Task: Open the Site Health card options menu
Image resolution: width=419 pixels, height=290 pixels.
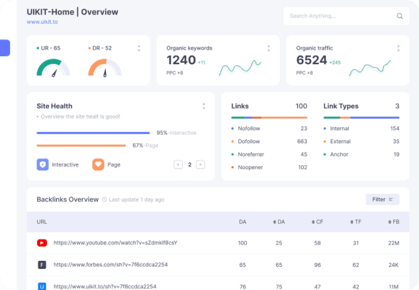Action: click(203, 106)
